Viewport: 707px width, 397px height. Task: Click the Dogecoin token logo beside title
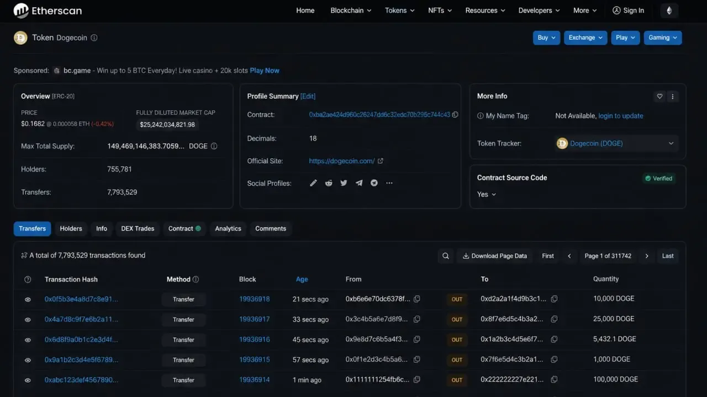pos(20,37)
